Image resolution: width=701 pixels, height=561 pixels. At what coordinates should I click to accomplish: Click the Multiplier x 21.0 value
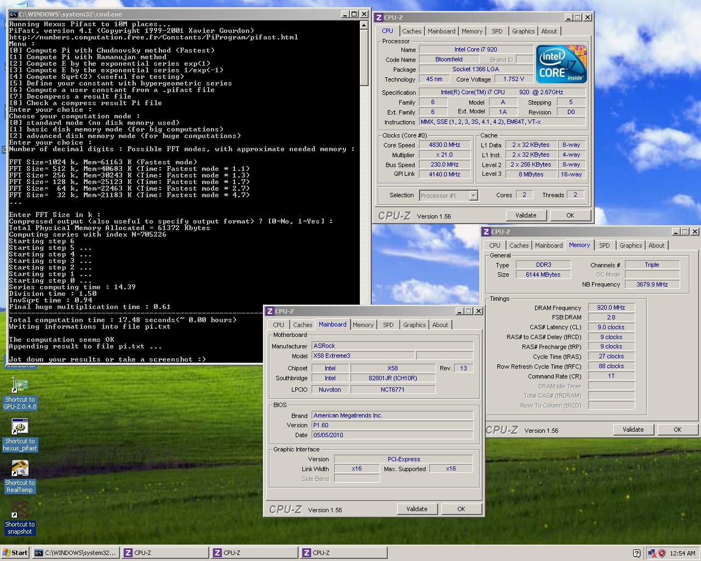[x=445, y=155]
